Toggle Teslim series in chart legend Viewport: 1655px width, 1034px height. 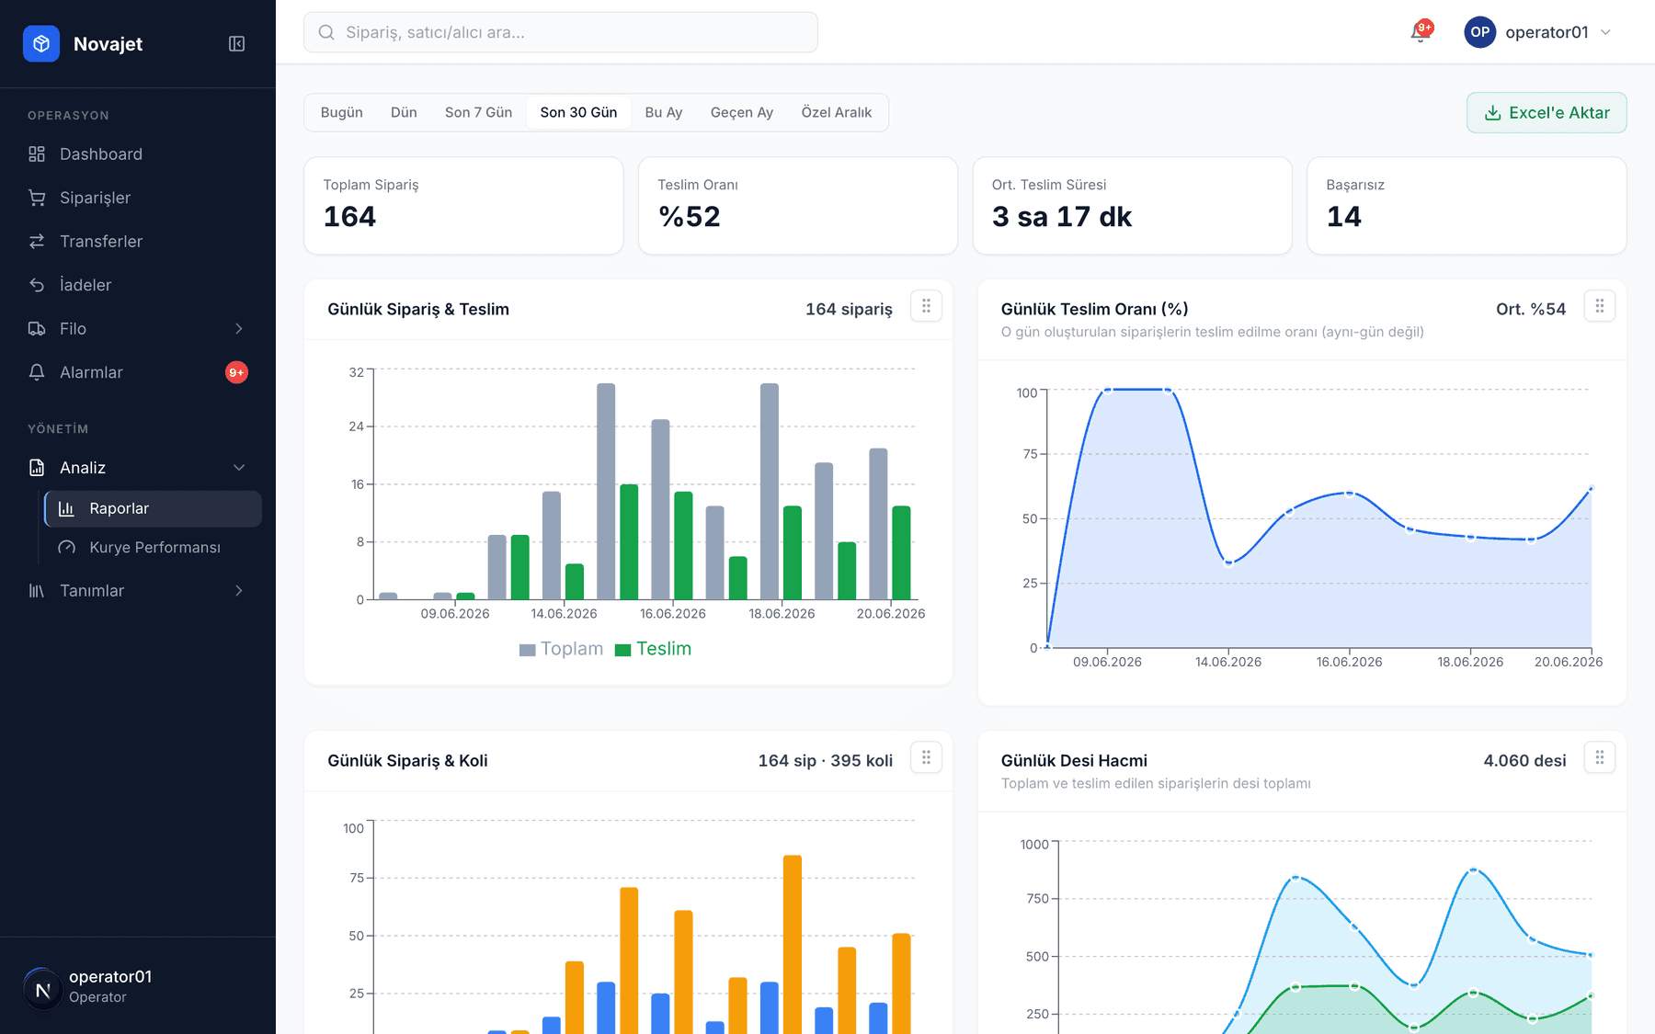[x=653, y=649]
